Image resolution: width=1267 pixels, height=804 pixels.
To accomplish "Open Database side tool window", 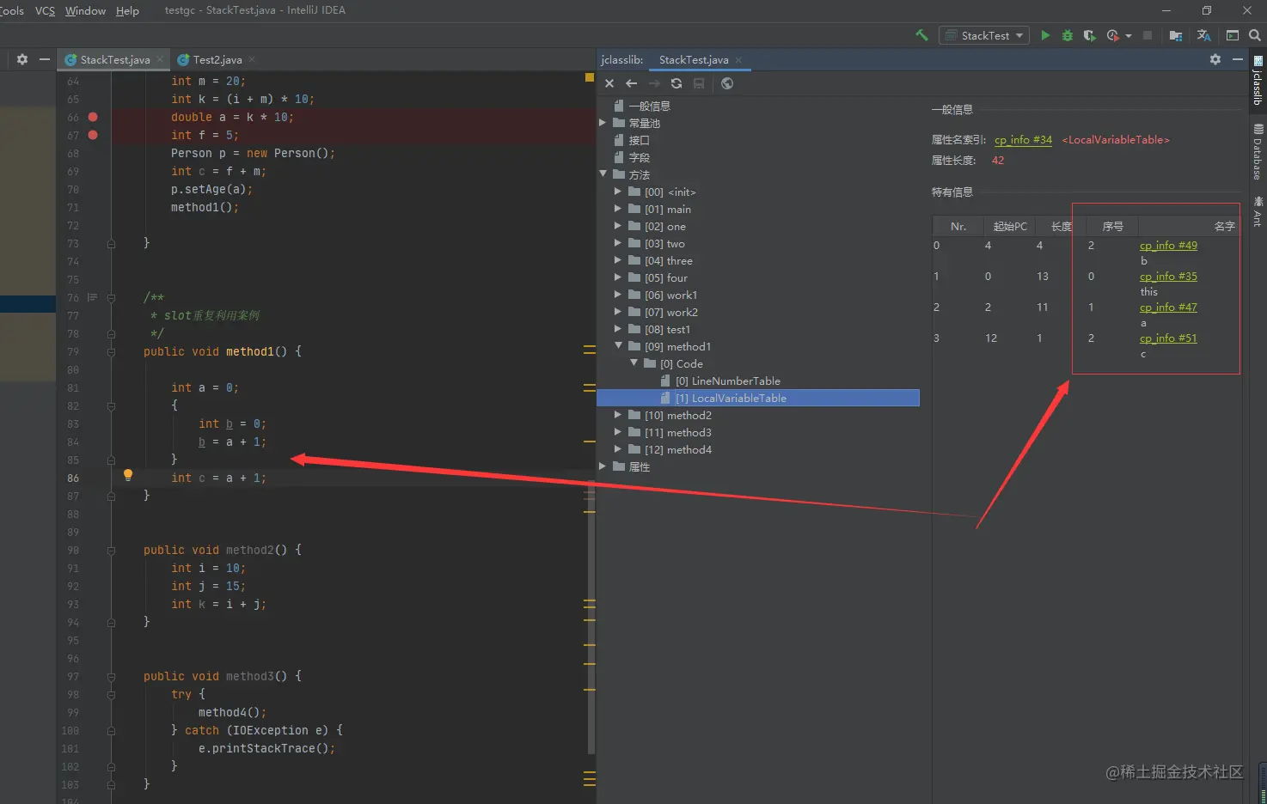I will 1258,152.
